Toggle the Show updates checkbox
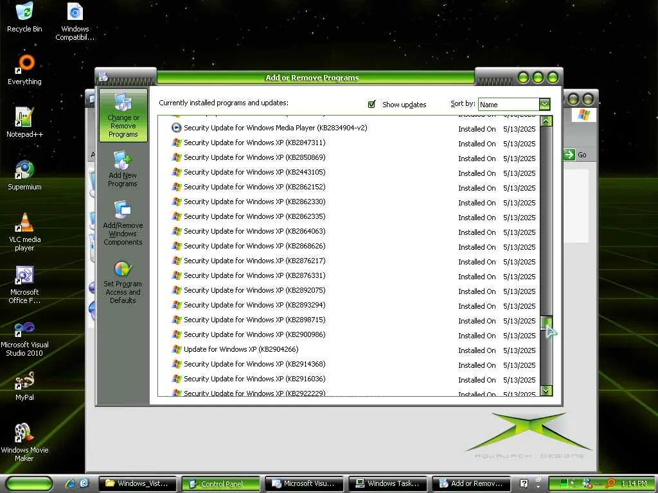The height and width of the screenshot is (493, 658). (x=371, y=104)
